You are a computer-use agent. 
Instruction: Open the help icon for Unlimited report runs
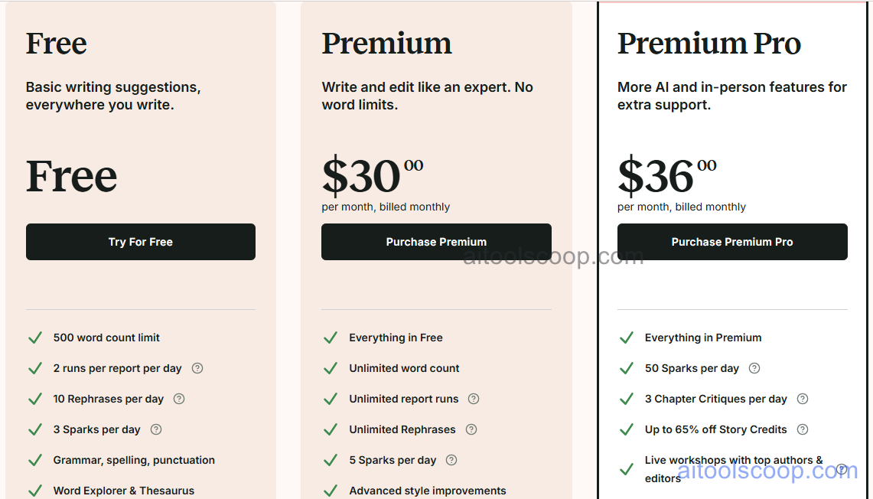click(474, 399)
